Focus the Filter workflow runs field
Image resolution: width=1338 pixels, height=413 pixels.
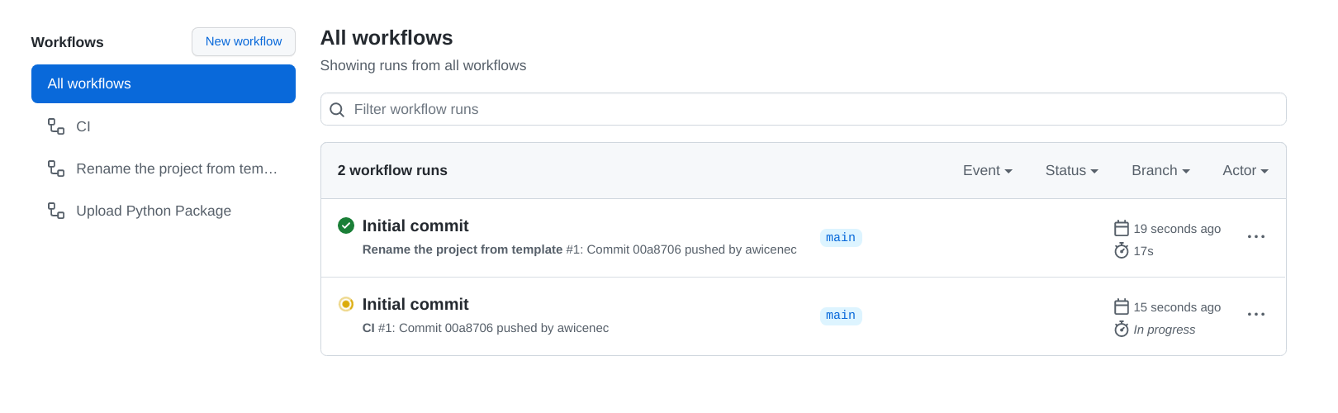(x=803, y=109)
